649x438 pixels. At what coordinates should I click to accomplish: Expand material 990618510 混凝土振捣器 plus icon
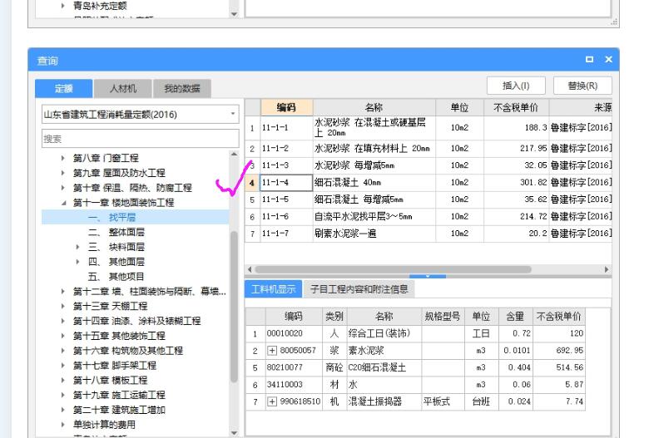coord(271,401)
